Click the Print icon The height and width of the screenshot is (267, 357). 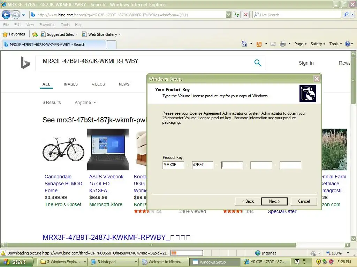(282, 44)
